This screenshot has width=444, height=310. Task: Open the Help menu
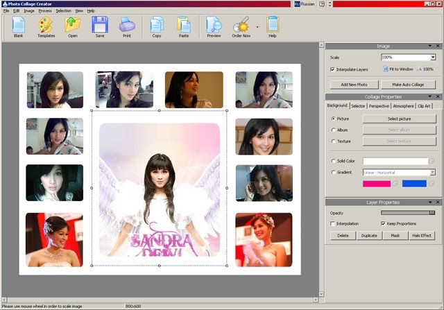click(x=91, y=11)
